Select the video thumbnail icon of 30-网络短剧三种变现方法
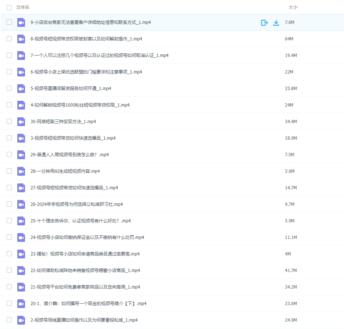Viewport: 344px width, 329px height. coord(21,121)
